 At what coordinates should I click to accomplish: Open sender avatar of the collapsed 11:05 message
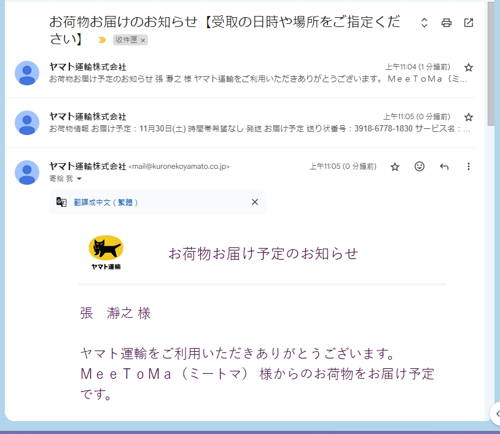(x=27, y=123)
